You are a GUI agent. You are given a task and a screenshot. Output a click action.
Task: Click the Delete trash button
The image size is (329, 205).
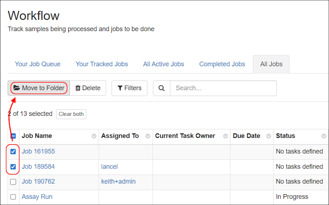point(88,88)
